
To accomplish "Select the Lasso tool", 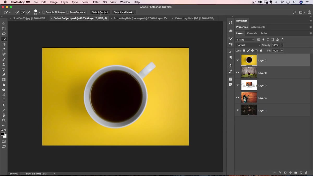I will 4,34.
